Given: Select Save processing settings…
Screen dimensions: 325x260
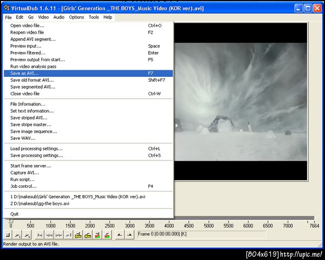Looking at the screenshot, I should pyautogui.click(x=88, y=155).
